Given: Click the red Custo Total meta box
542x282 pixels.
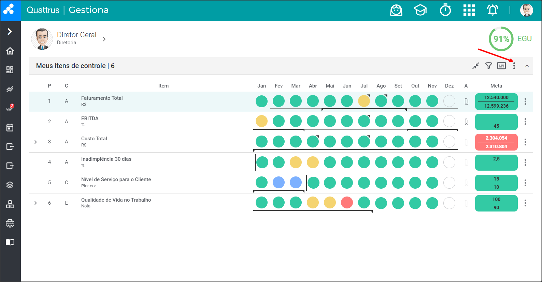Looking at the screenshot, I should point(496,142).
